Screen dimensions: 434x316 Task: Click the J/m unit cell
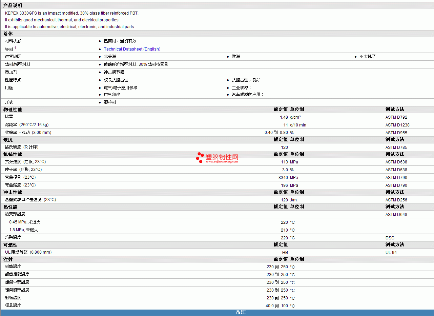pos(293,200)
